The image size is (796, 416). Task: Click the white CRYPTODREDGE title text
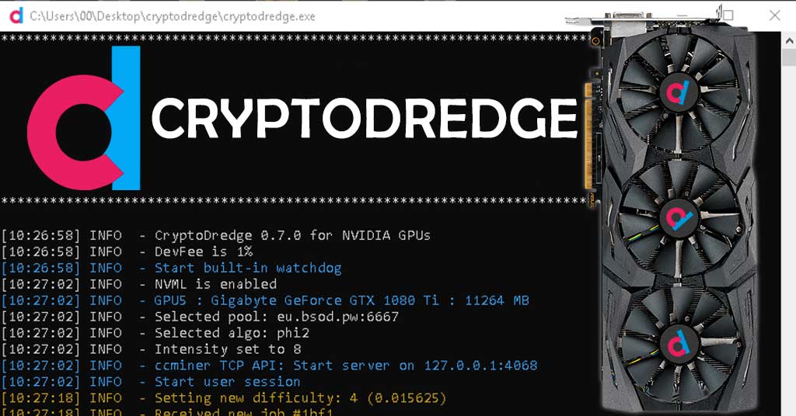click(365, 118)
